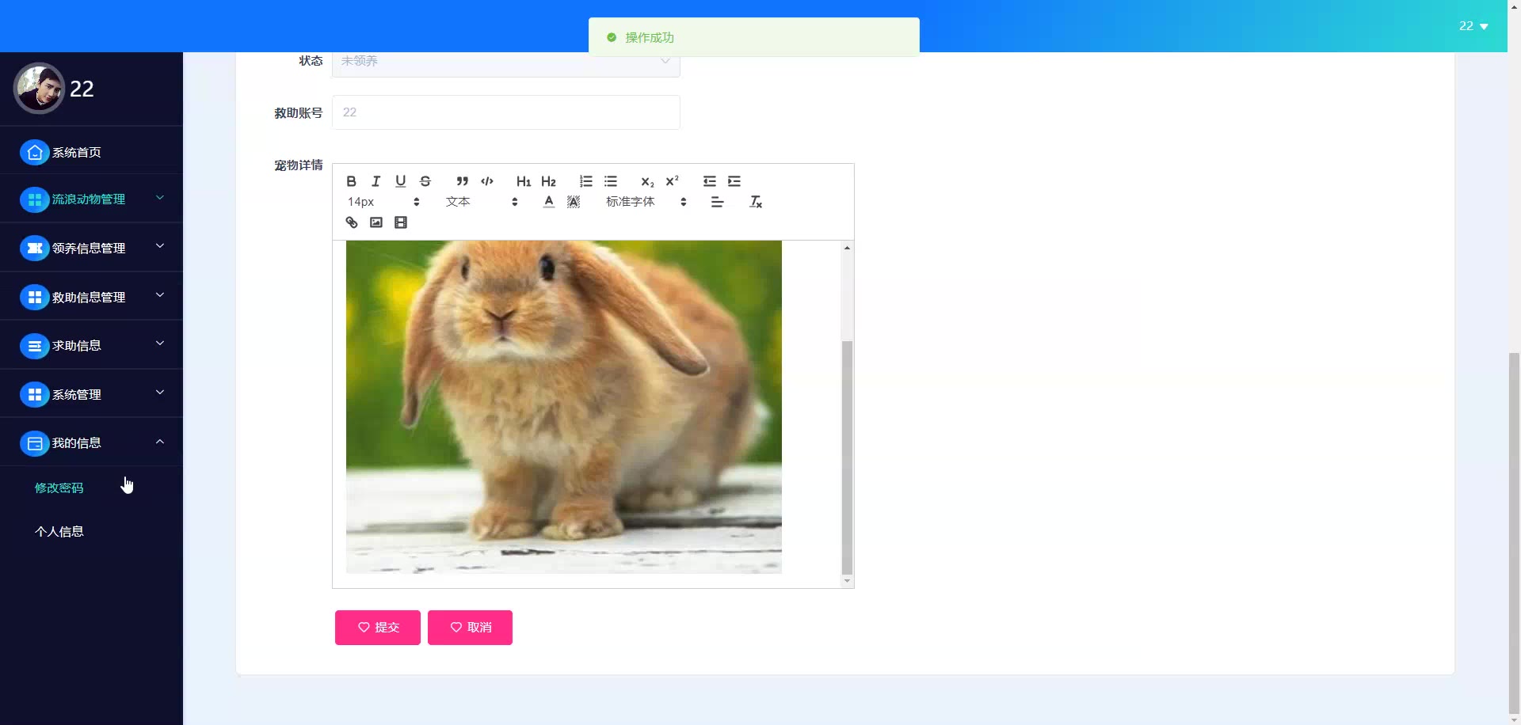Apply italic formatting in the editor
Image resolution: width=1521 pixels, height=725 pixels.
click(376, 181)
